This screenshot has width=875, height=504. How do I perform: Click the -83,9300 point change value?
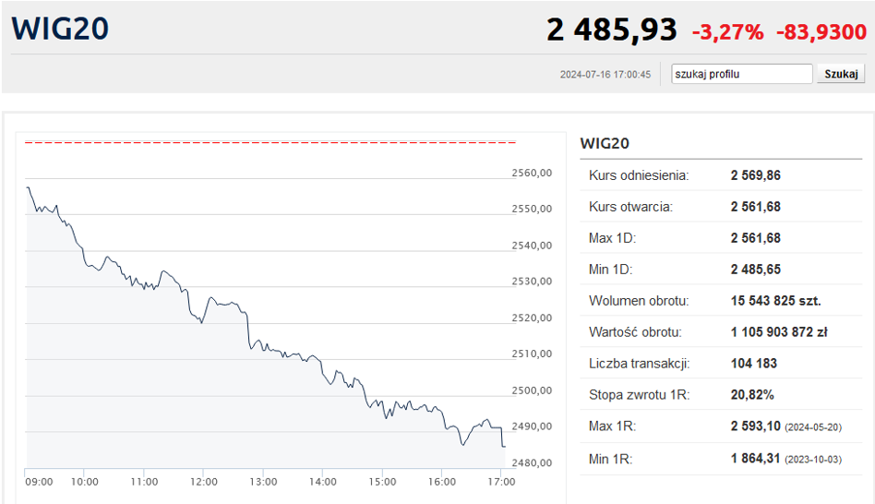(x=821, y=32)
